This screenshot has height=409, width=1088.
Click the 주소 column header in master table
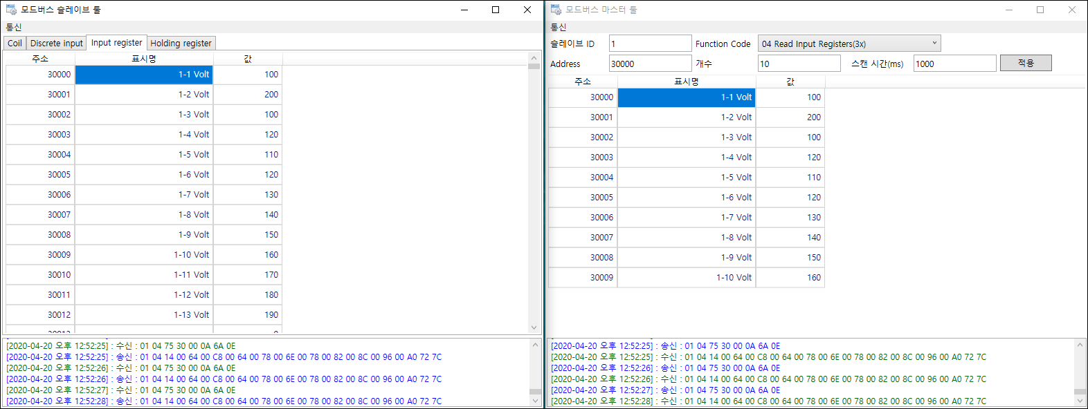583,82
